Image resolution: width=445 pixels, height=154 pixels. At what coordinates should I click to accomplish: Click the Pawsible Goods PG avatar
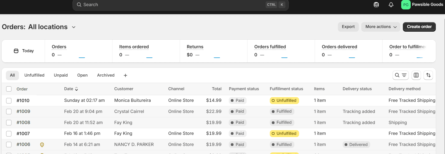[406, 5]
